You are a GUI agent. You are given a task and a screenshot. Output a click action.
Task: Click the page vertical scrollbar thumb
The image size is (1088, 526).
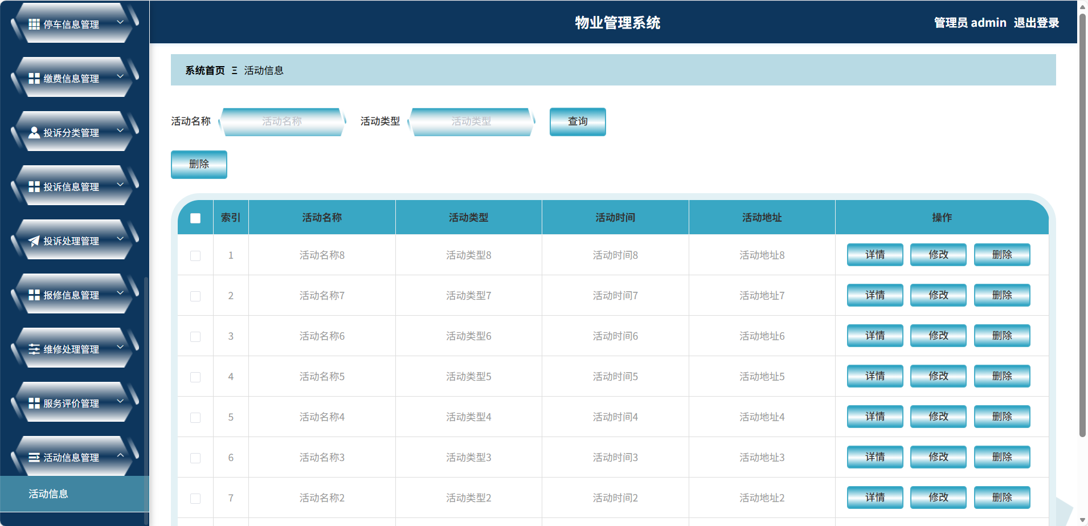click(1082, 225)
